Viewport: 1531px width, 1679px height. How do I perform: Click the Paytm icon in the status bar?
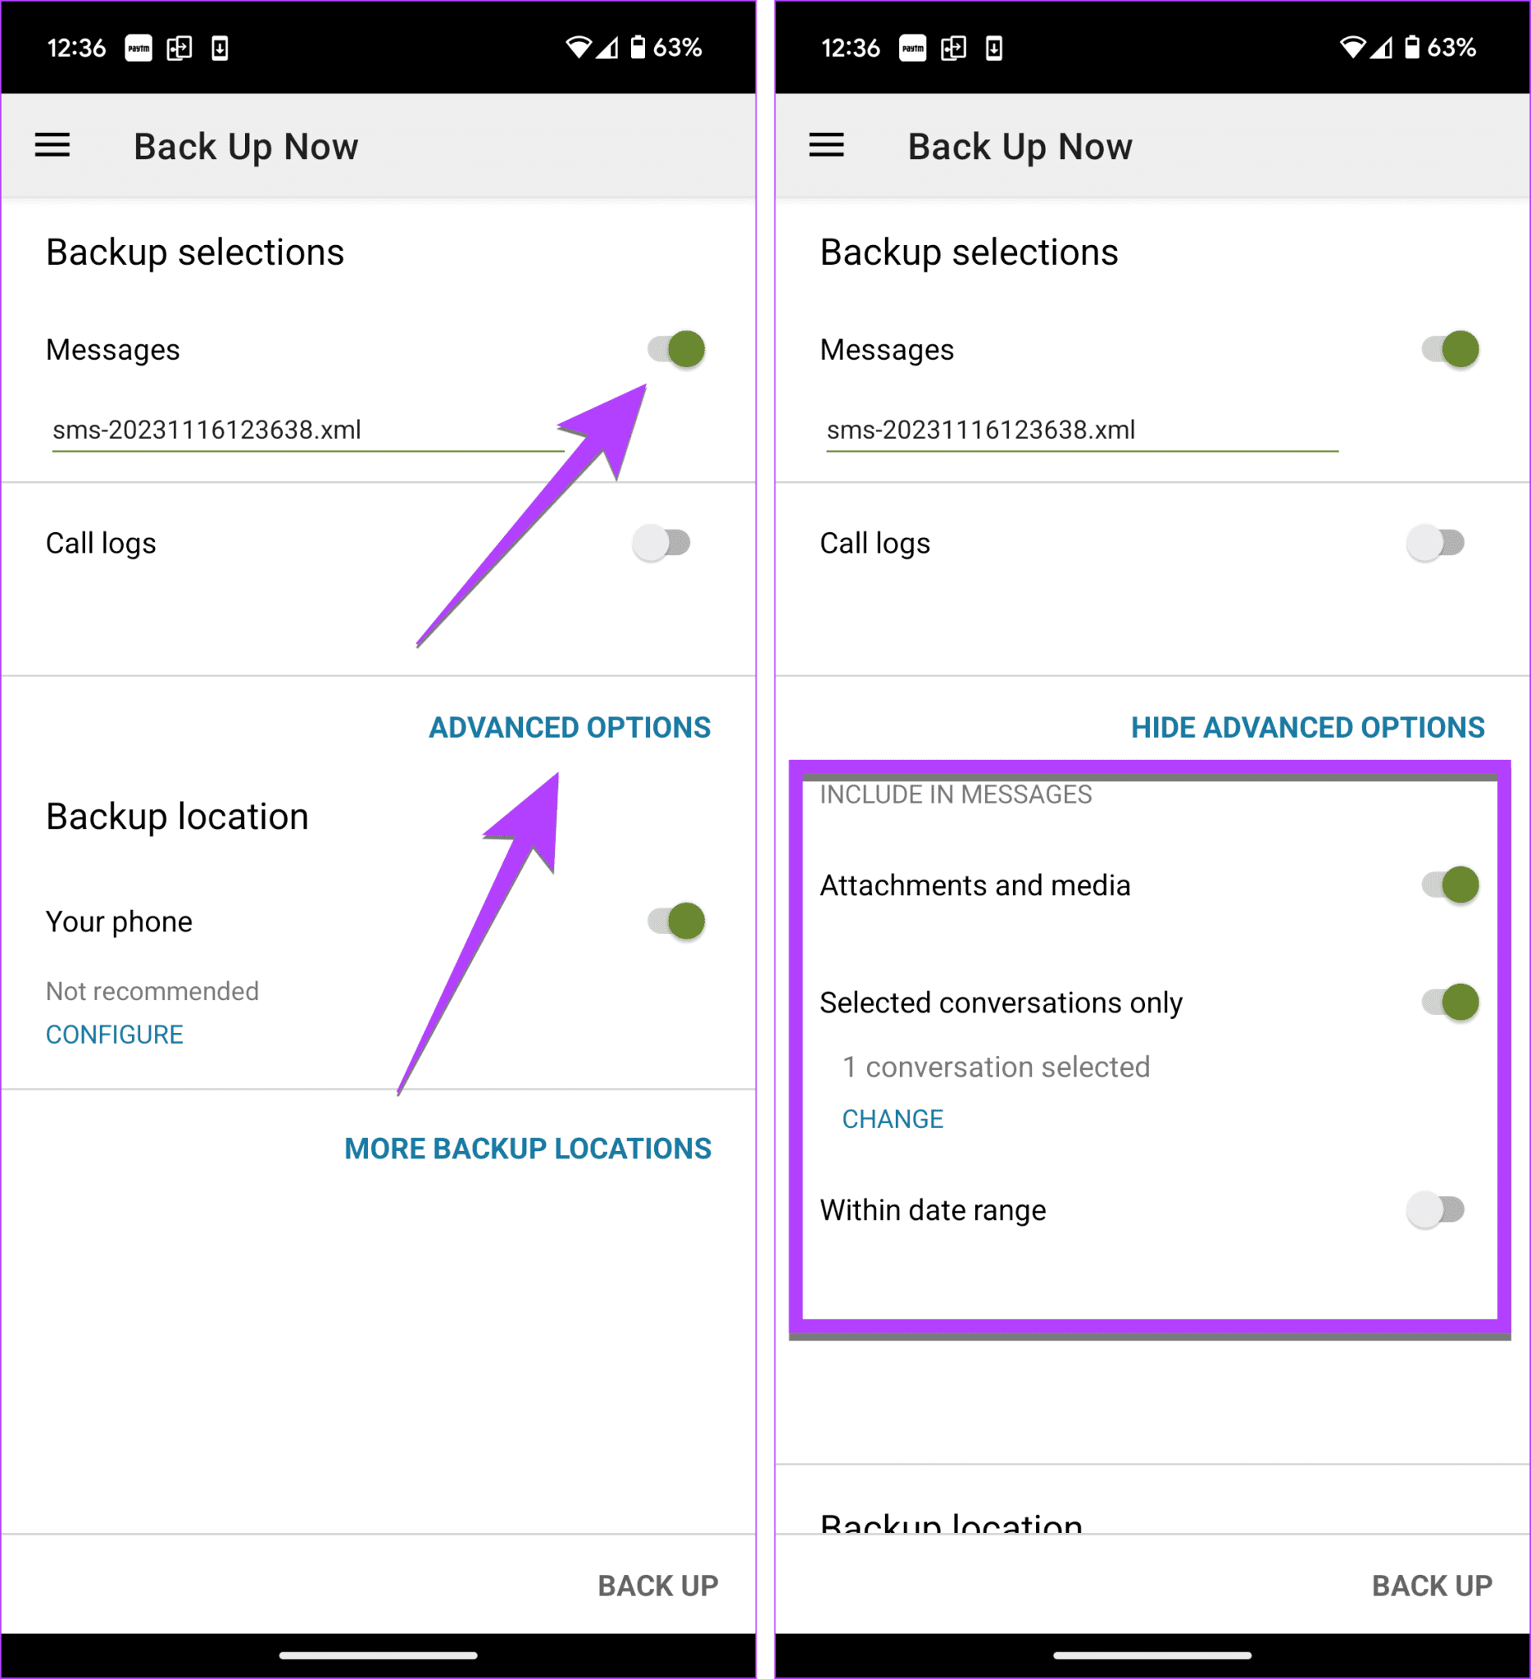(x=139, y=48)
